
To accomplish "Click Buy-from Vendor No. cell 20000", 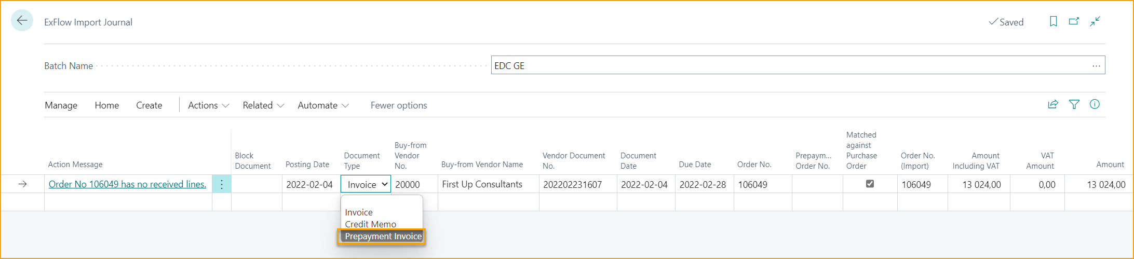I will point(414,184).
